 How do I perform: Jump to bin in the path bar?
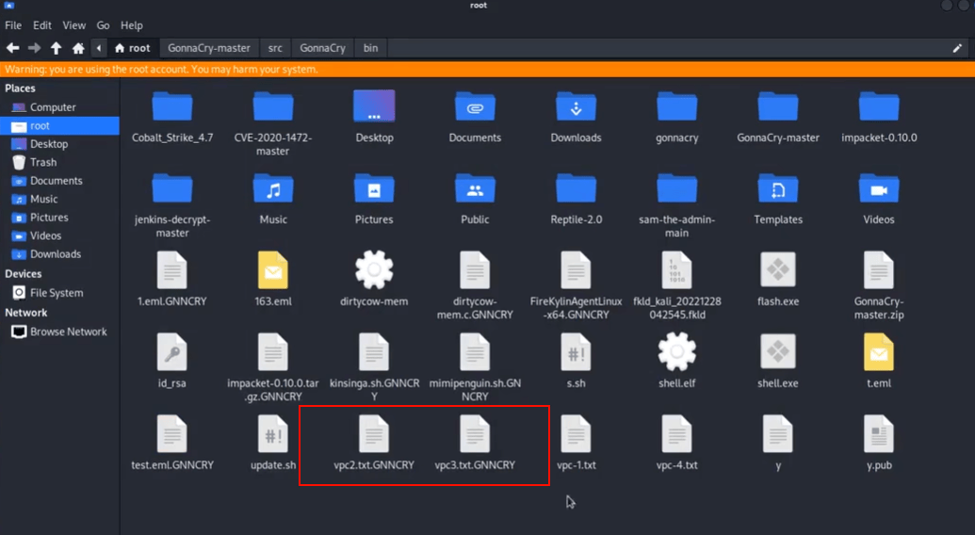[x=370, y=48]
